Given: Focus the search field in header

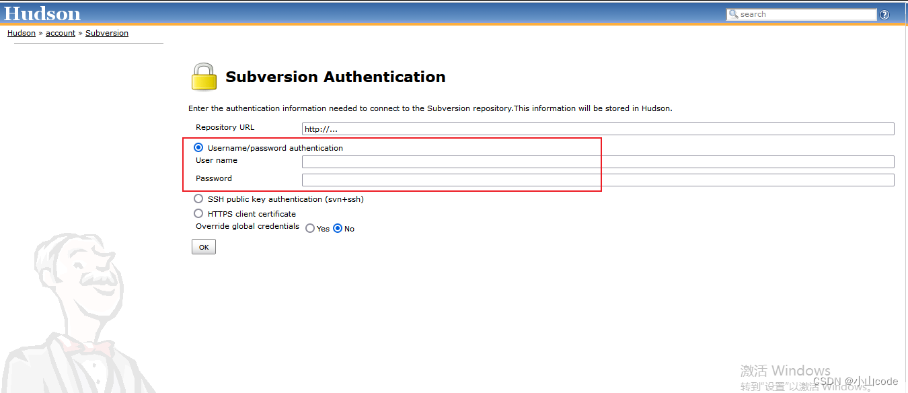Looking at the screenshot, I should tap(802, 14).
